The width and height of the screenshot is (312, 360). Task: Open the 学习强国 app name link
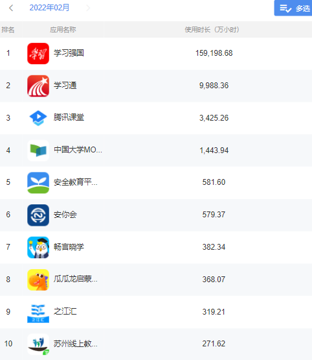point(69,53)
